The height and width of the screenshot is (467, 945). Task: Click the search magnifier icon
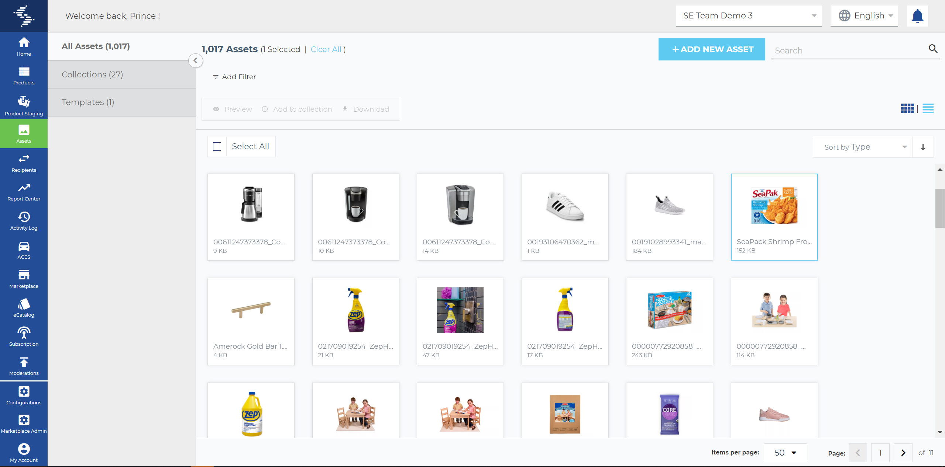click(933, 49)
